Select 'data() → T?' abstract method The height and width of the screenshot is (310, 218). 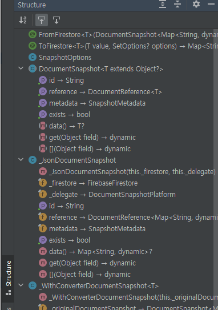pyautogui.click(x=62, y=126)
